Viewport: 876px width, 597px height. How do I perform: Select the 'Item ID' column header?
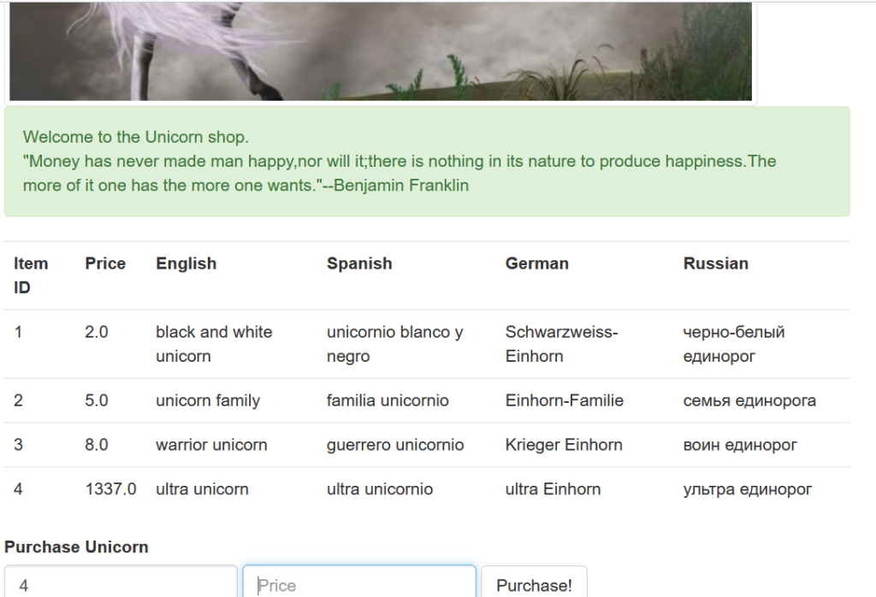pos(31,275)
